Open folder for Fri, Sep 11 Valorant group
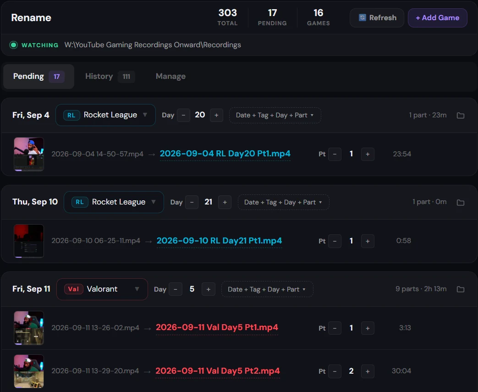The height and width of the screenshot is (392, 478). pos(460,289)
